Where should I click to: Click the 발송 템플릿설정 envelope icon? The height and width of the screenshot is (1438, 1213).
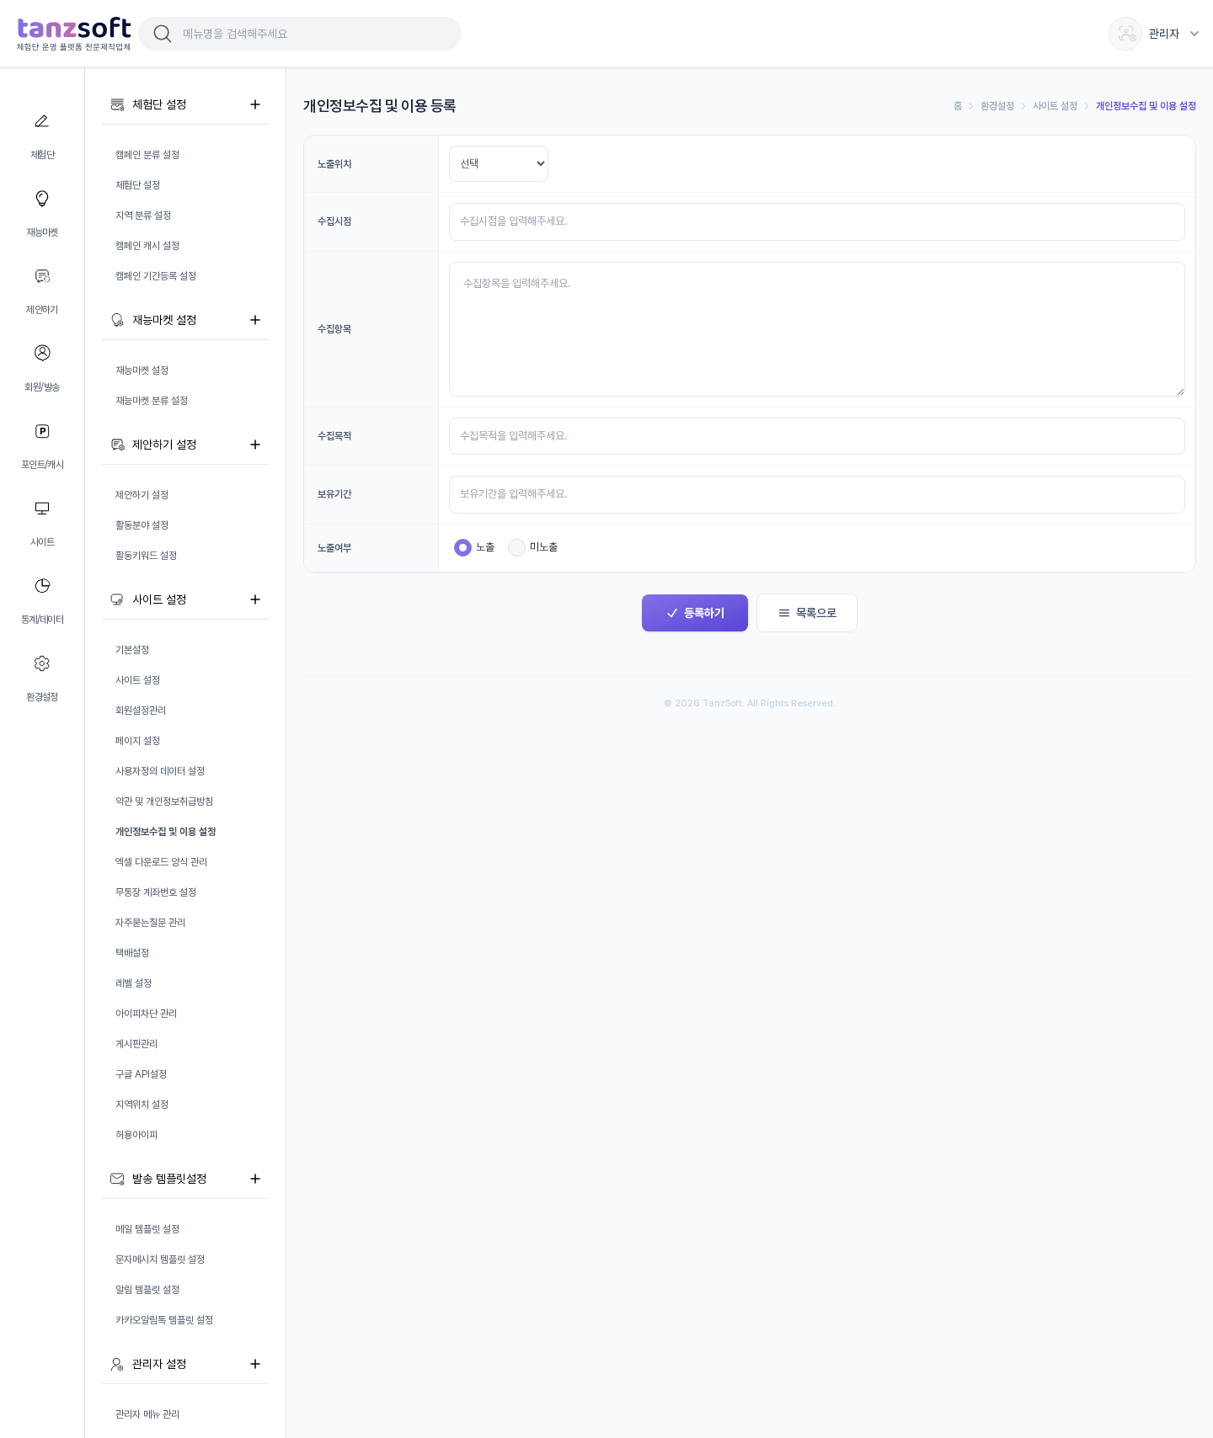click(117, 1179)
